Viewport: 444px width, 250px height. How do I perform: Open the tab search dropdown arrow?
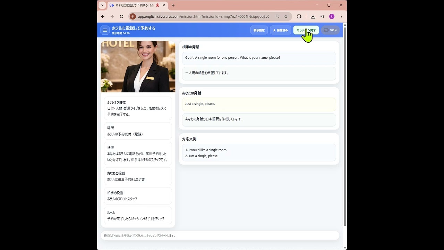102,5
